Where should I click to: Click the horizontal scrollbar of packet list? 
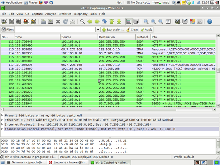[90, 110]
